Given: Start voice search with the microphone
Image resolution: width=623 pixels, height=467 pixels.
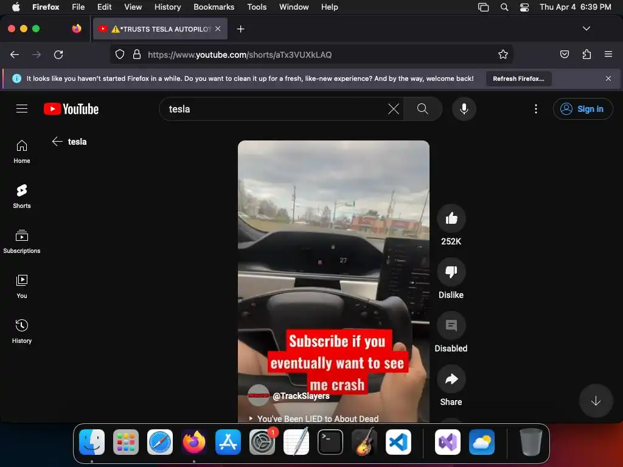Looking at the screenshot, I should 464,109.
